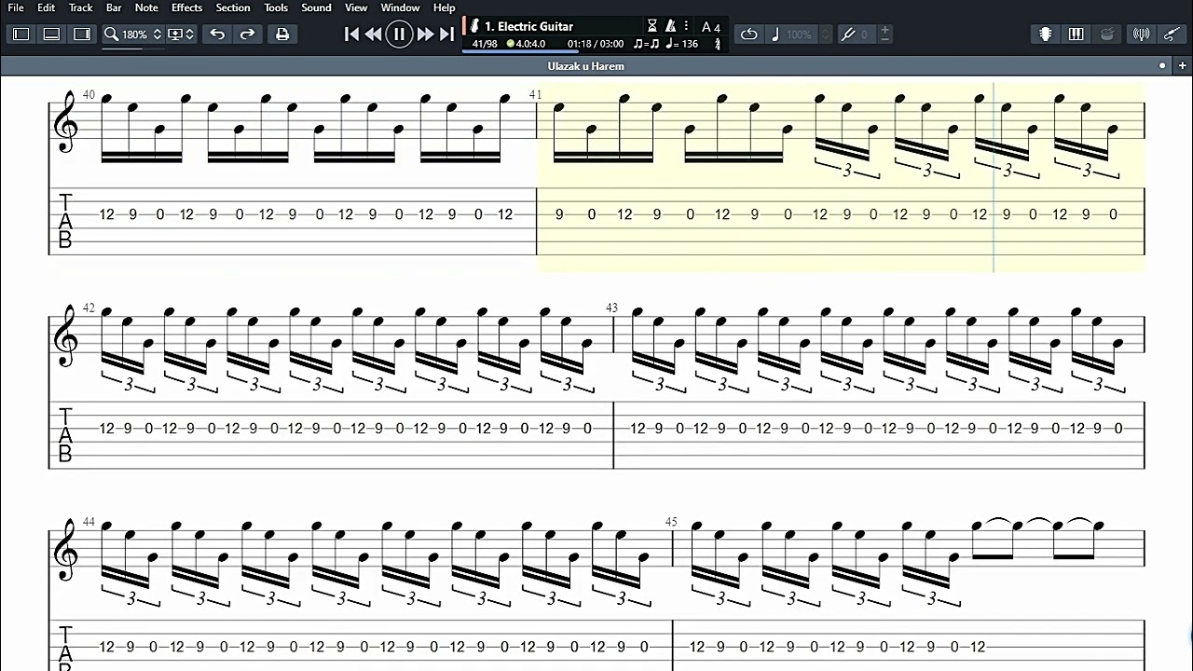This screenshot has height=671, width=1193.
Task: Open the LCD options three-dot menu
Action: click(687, 26)
